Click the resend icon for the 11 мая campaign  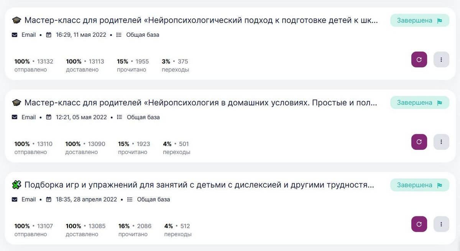point(419,60)
